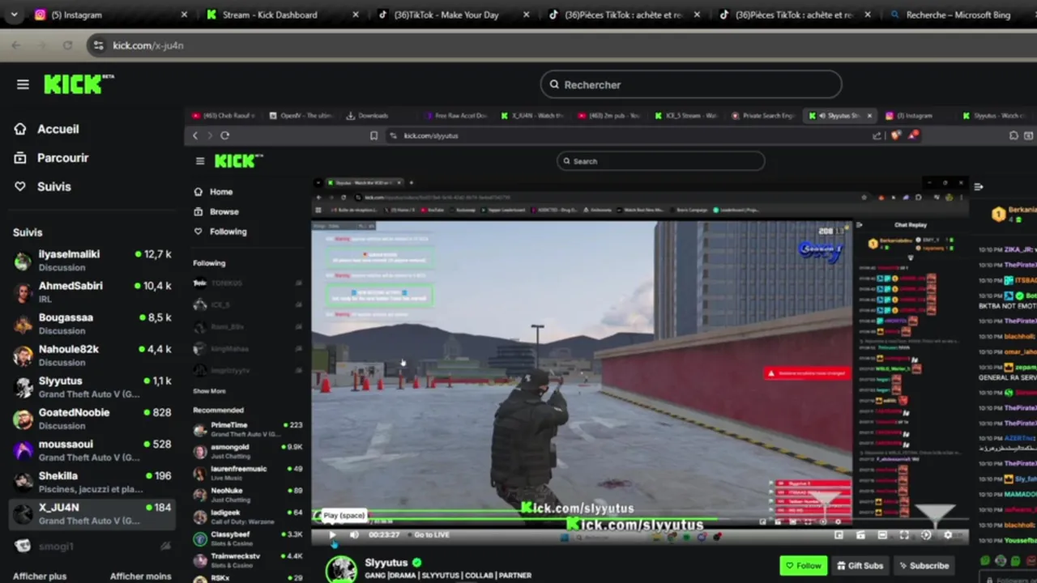Open the streamed Kick page's hamburger menu
This screenshot has width=1037, height=583.
(x=200, y=161)
